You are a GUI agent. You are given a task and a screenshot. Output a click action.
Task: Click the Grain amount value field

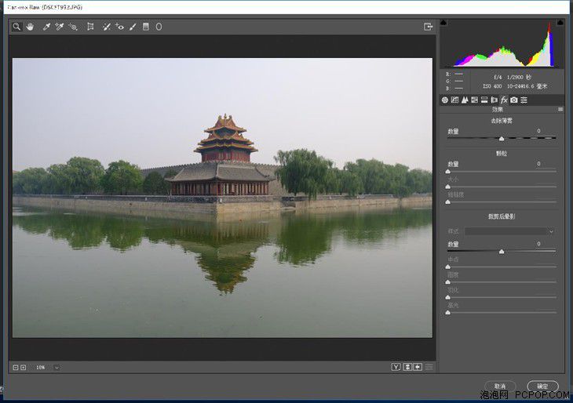point(538,164)
